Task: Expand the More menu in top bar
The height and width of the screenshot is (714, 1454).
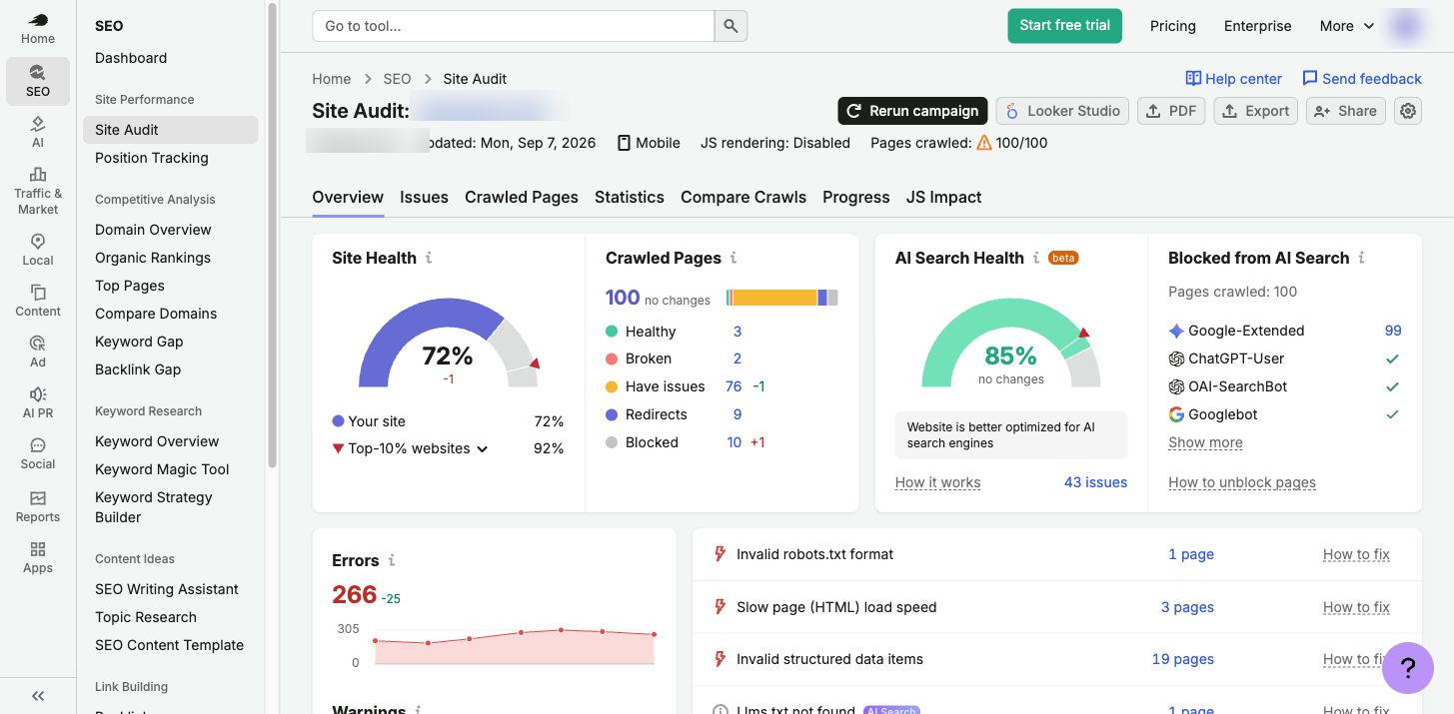Action: pos(1347,26)
